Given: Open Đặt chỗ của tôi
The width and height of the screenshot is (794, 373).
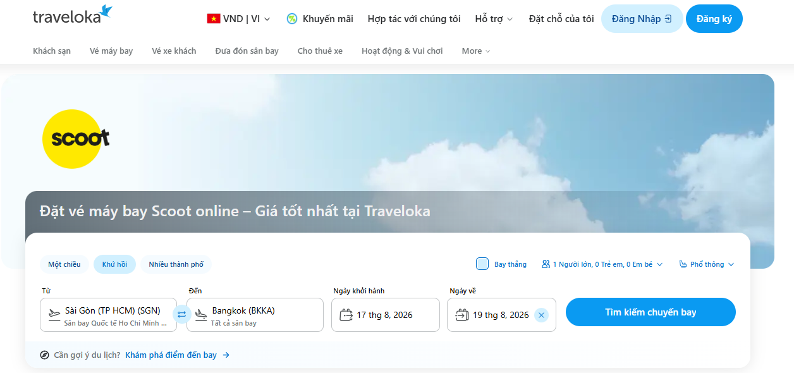Looking at the screenshot, I should click(561, 19).
